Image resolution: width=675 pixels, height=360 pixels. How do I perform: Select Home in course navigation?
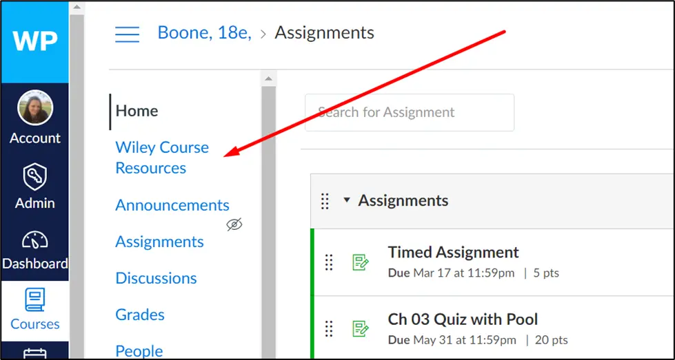pyautogui.click(x=137, y=111)
